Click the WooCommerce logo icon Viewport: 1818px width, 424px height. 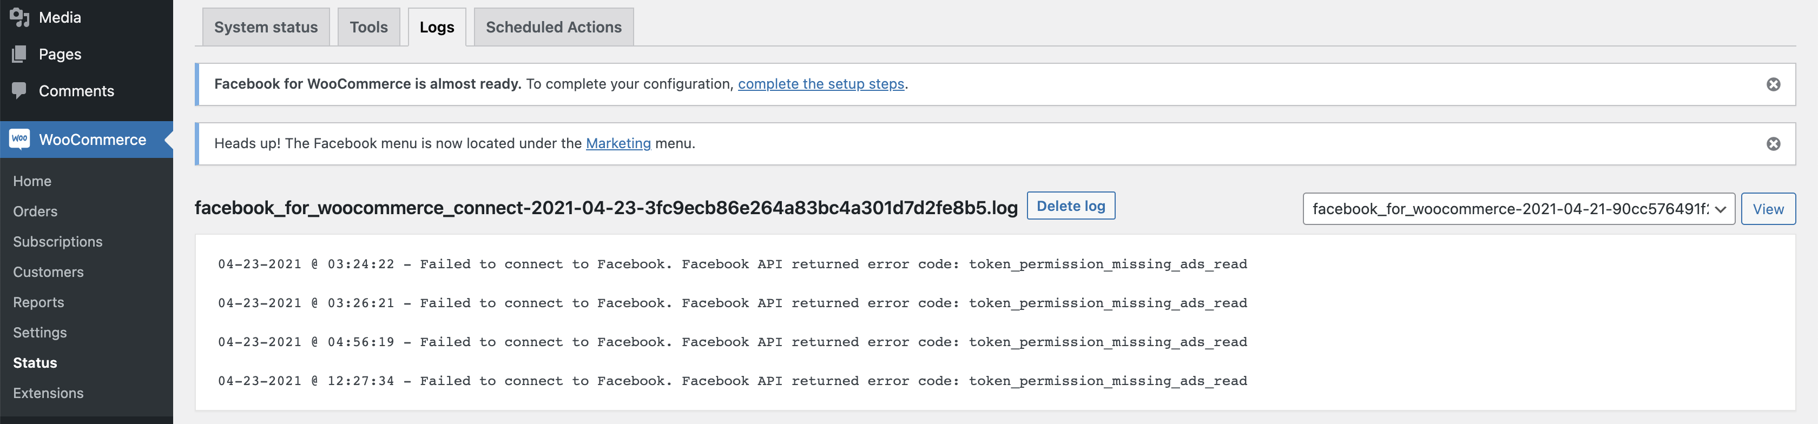tap(20, 139)
